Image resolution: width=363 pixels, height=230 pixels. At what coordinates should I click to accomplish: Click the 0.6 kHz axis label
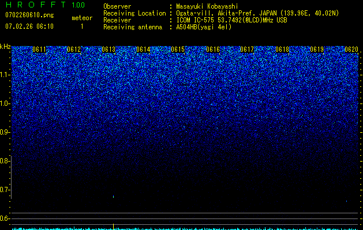[x=5, y=218]
